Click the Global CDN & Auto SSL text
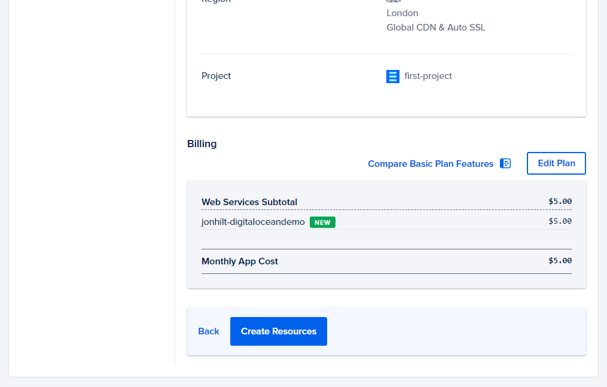This screenshot has height=387, width=607. click(435, 28)
